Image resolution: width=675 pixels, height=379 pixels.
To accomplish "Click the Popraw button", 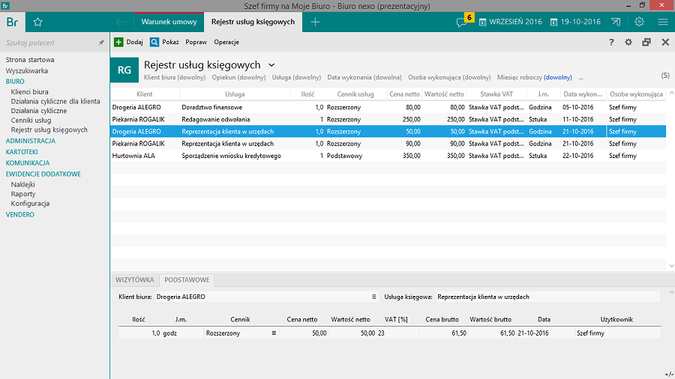I will point(196,42).
